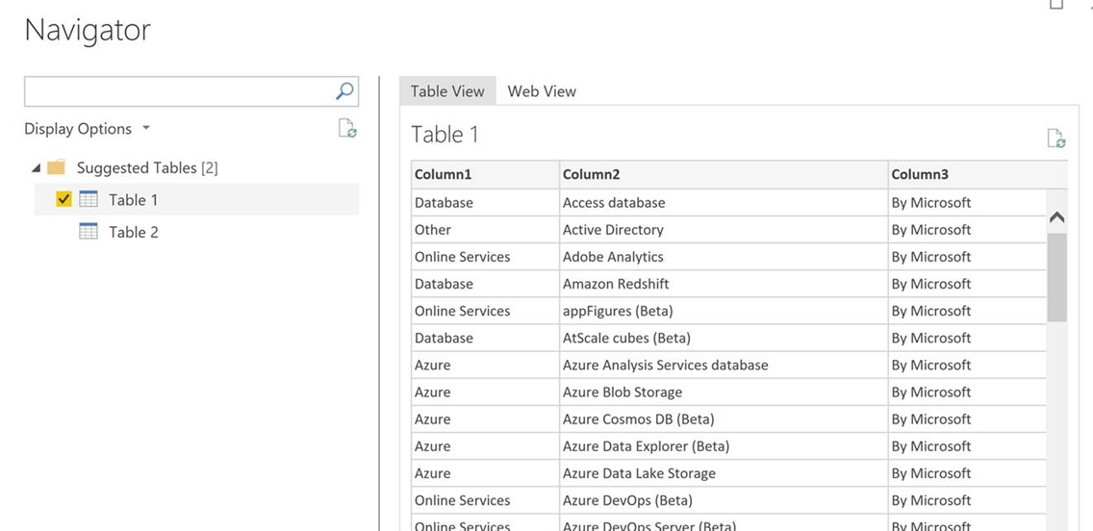Click the magnifier icon in the search box

click(344, 91)
